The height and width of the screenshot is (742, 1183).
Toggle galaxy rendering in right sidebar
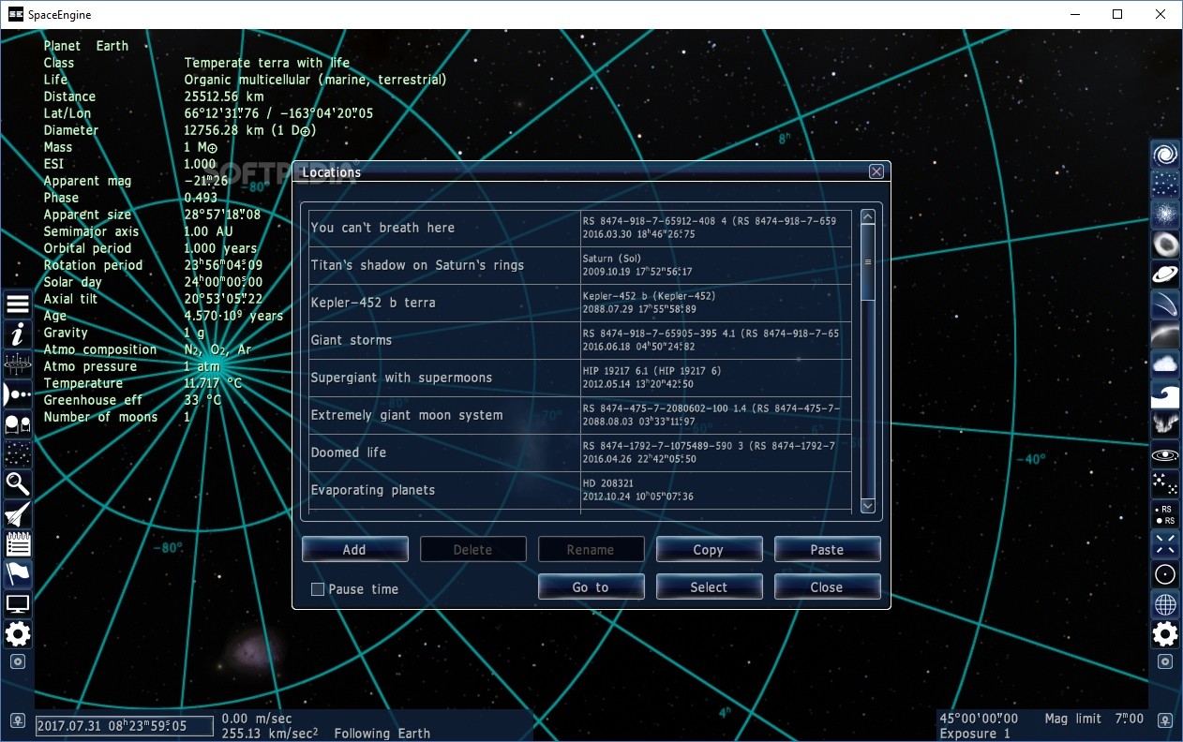pos(1164,156)
